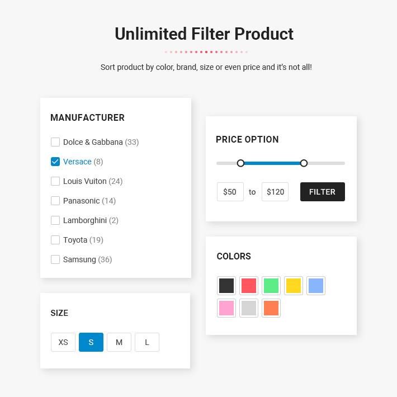
Task: Pick the red color swatch
Action: click(249, 286)
